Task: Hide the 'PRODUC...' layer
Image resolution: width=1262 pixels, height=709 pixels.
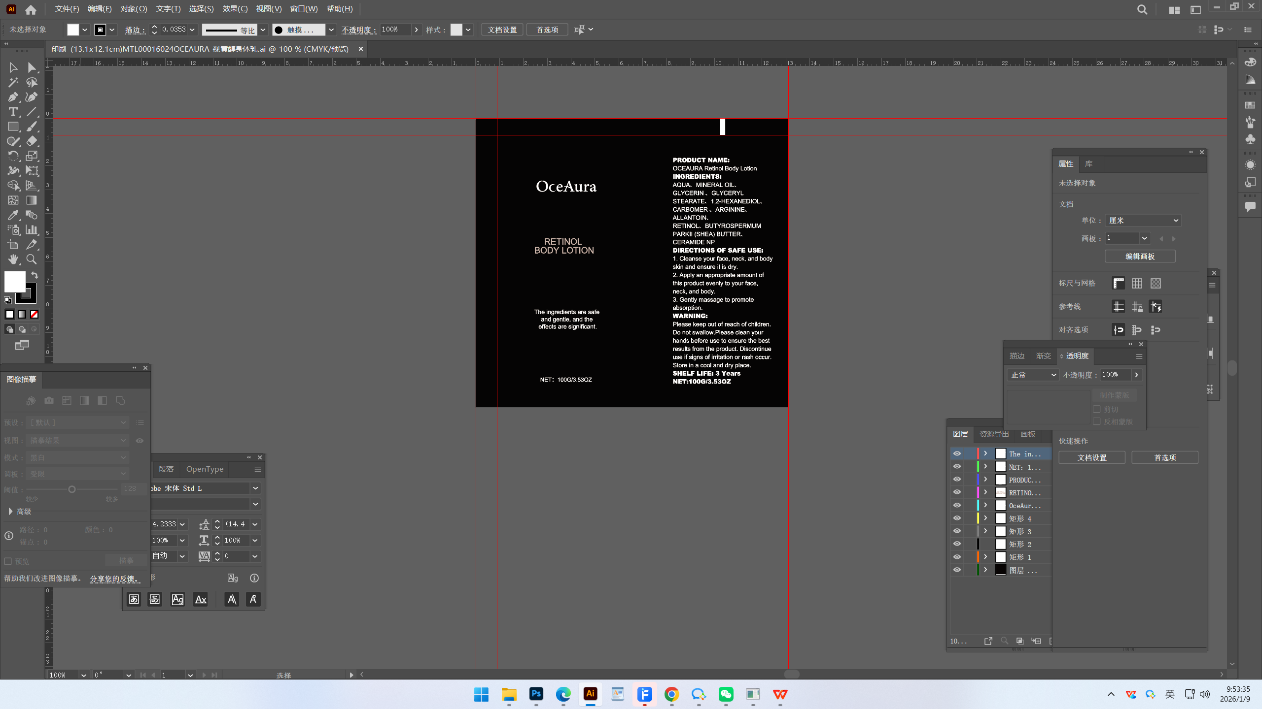Action: pyautogui.click(x=957, y=479)
